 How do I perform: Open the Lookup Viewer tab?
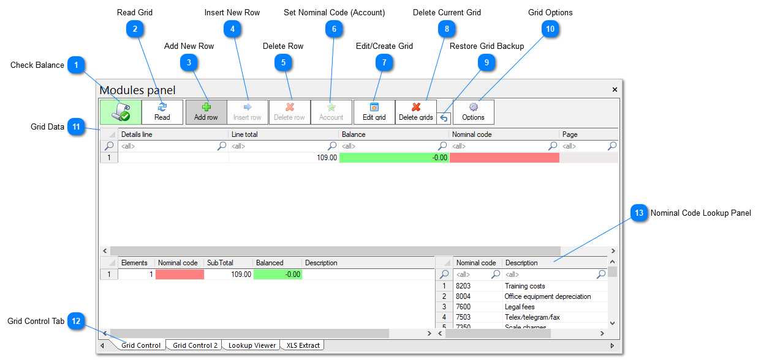point(251,345)
